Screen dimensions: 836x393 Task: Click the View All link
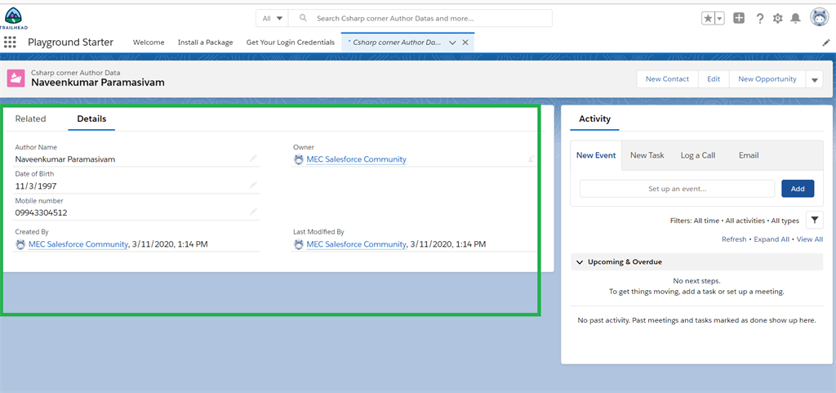point(809,239)
